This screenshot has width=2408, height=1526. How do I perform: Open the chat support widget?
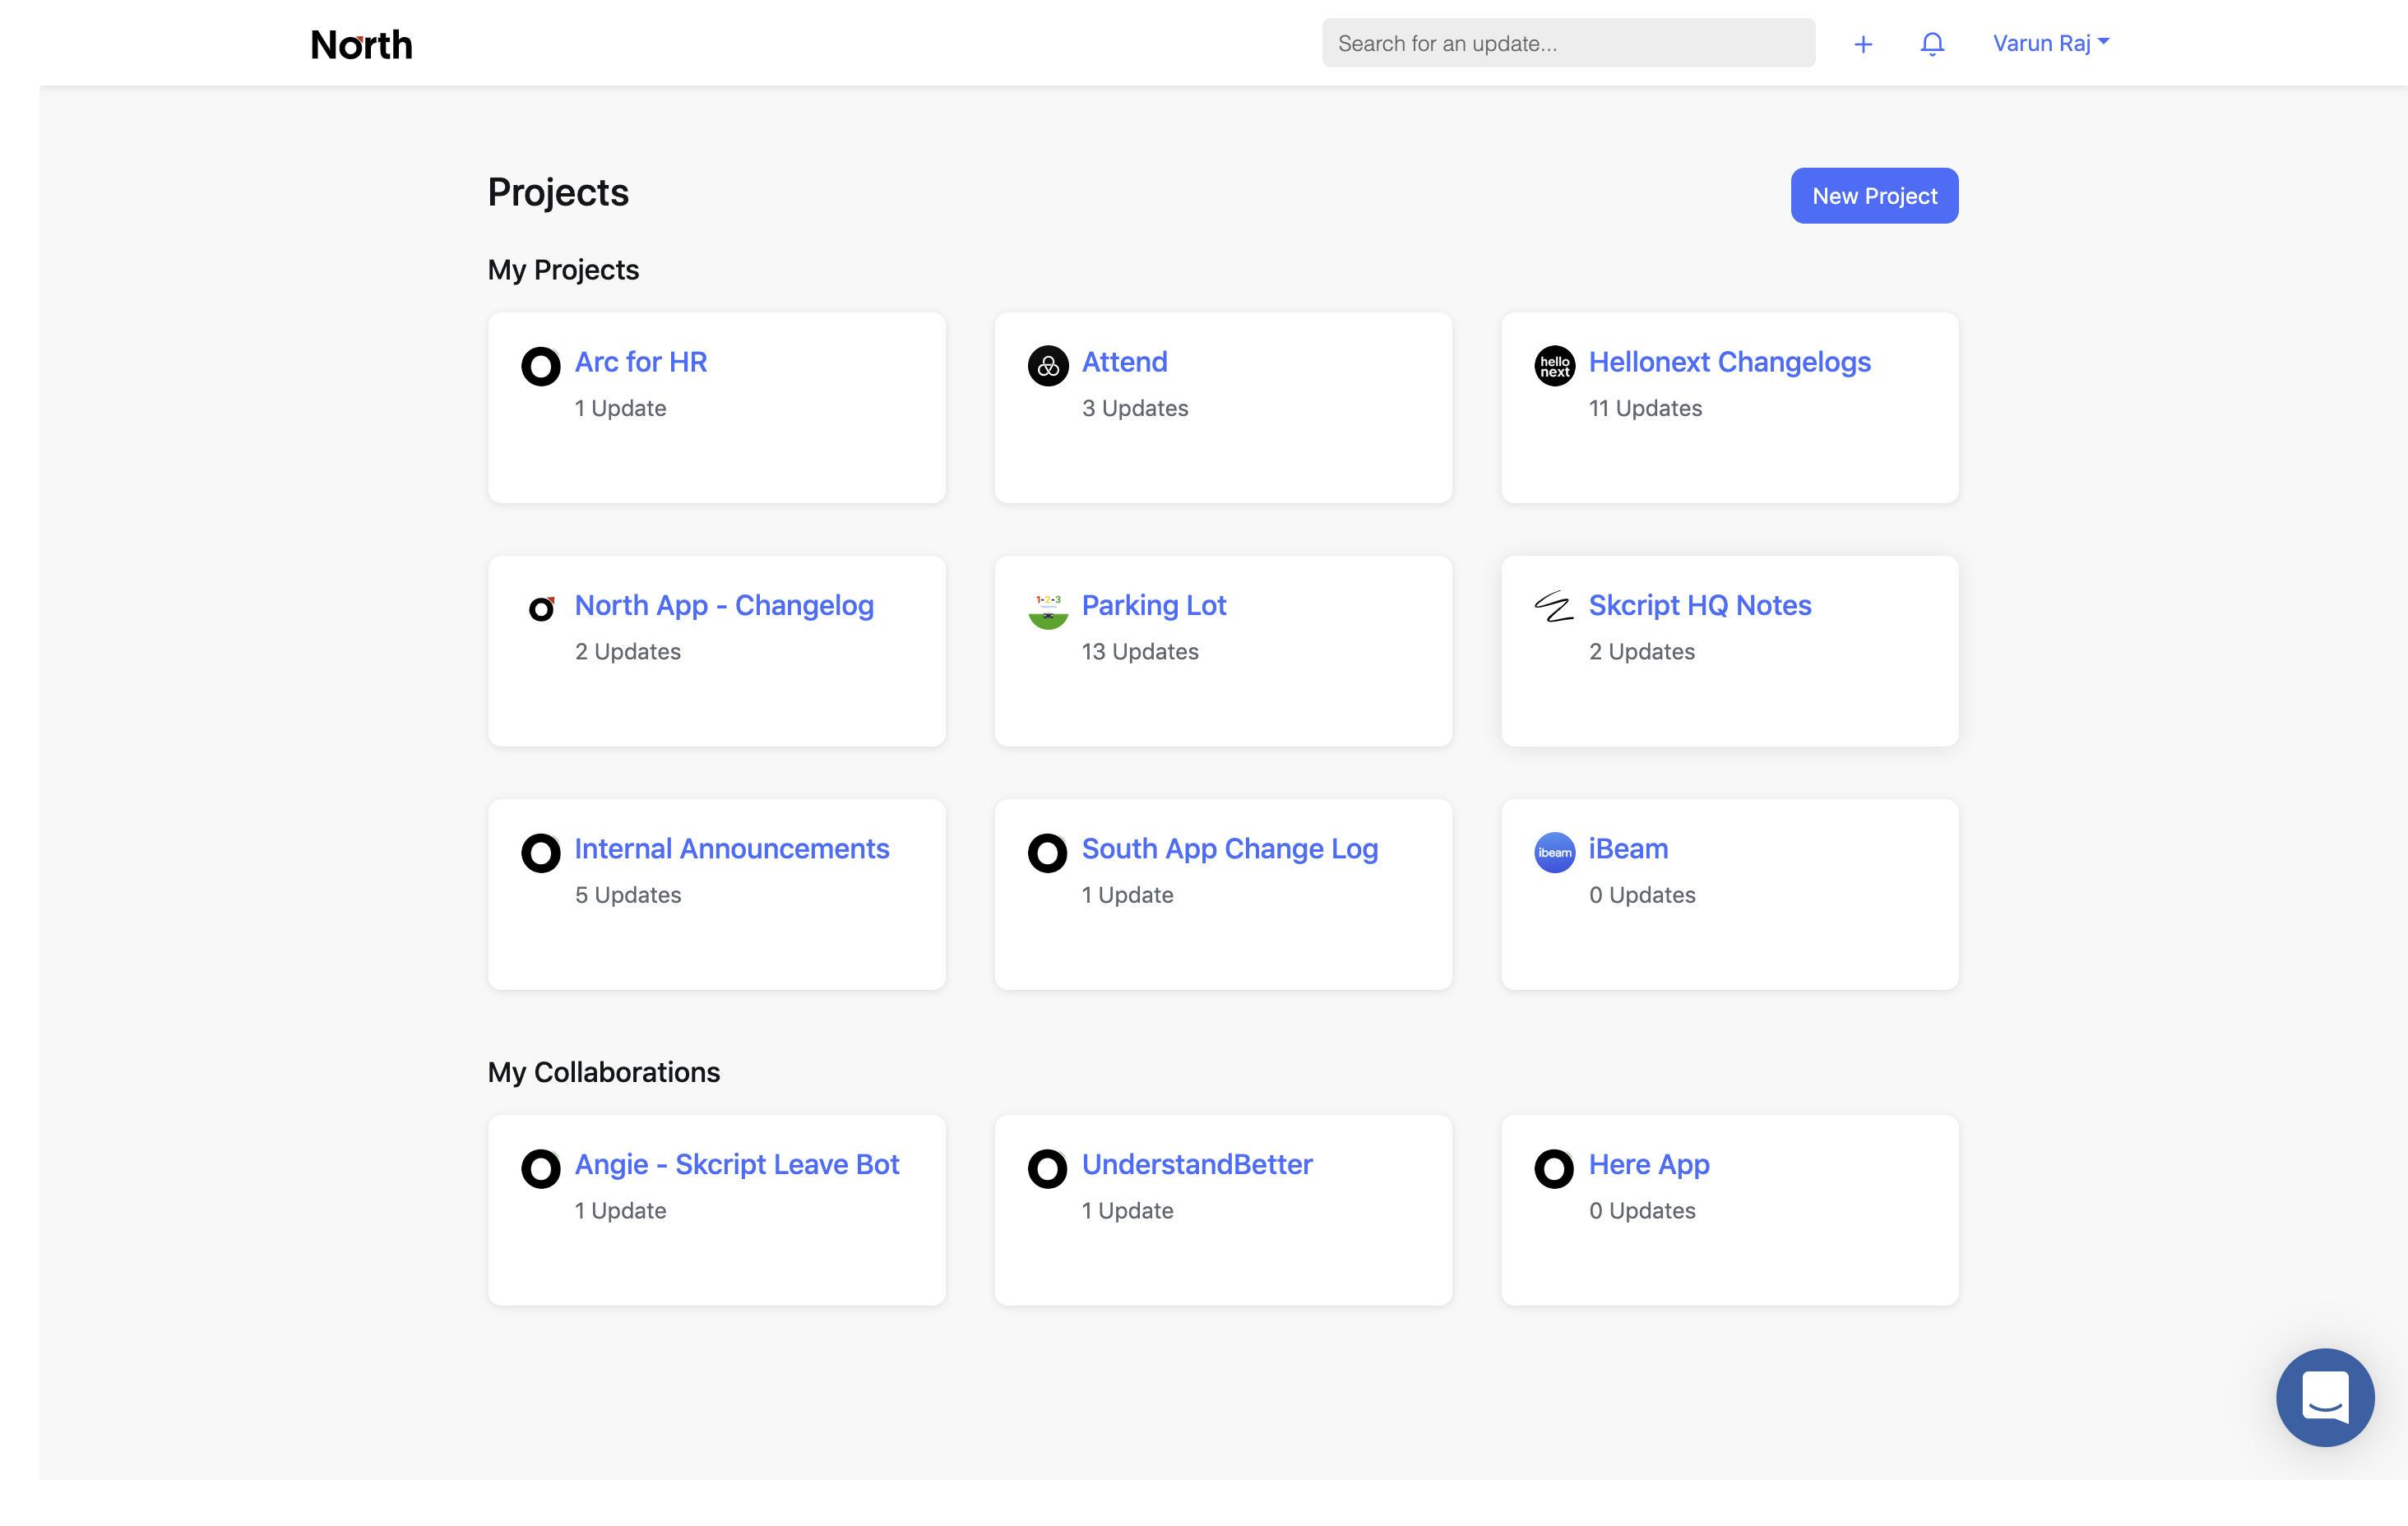point(2325,1397)
